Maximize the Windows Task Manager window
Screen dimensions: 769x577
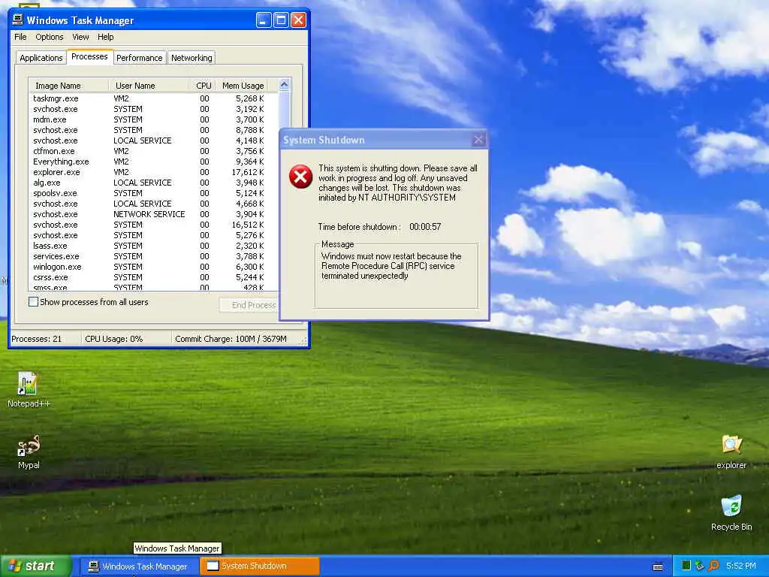pyautogui.click(x=281, y=20)
